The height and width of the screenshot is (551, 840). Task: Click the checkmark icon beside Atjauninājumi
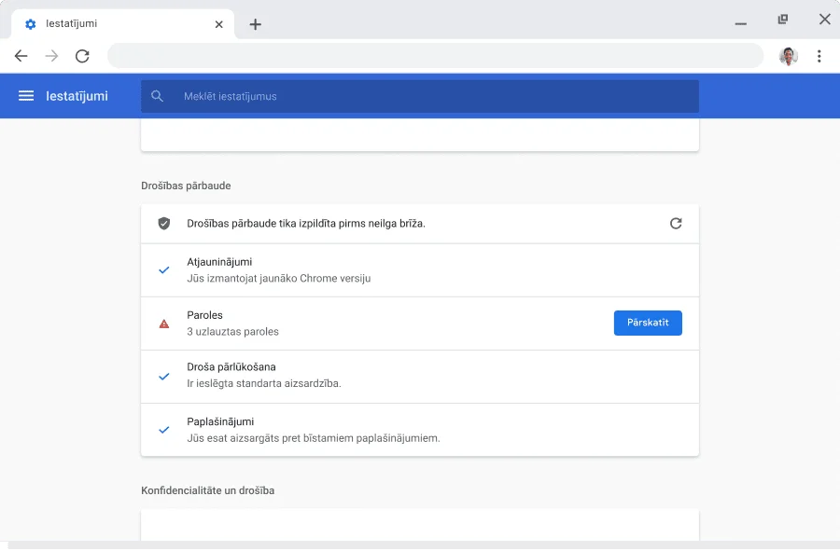tap(164, 270)
